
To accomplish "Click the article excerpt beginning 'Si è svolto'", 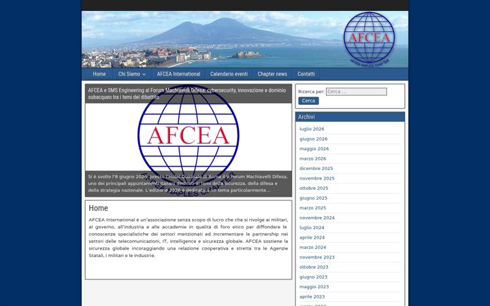I will (x=188, y=184).
